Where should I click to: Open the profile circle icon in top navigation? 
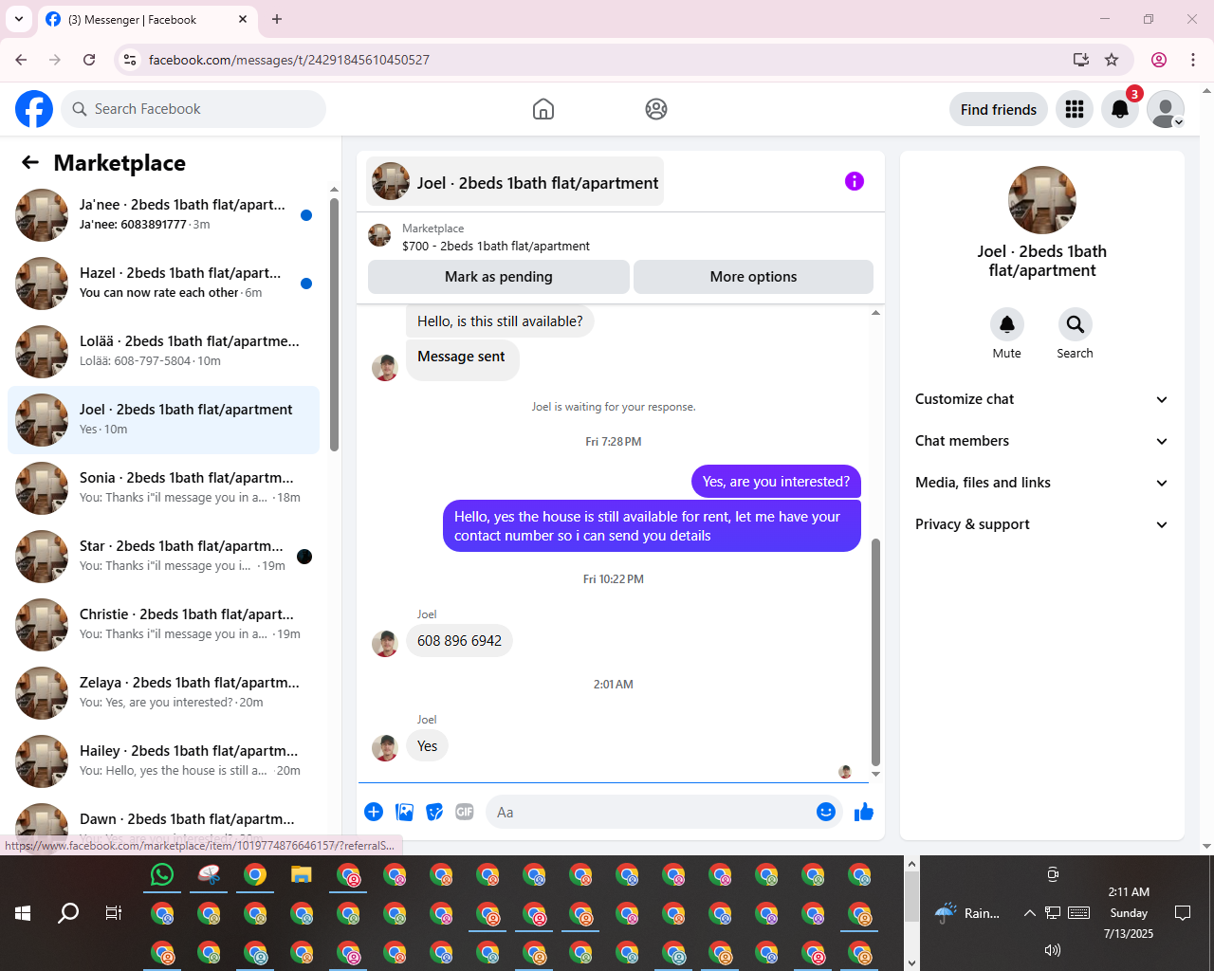pos(656,109)
